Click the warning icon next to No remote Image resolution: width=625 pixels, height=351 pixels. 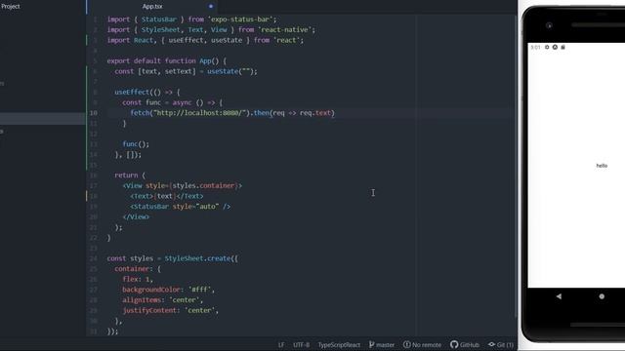click(406, 344)
